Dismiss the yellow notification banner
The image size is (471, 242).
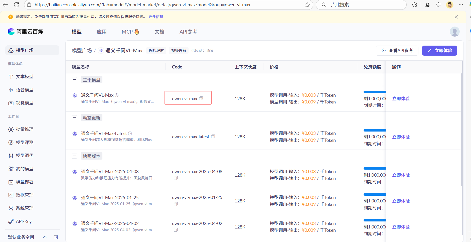pyautogui.click(x=456, y=17)
